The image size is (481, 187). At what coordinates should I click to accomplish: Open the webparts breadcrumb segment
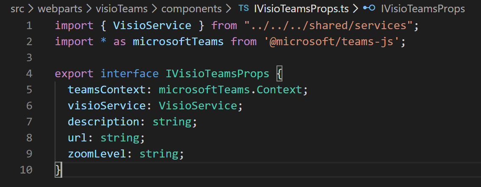pos(60,9)
